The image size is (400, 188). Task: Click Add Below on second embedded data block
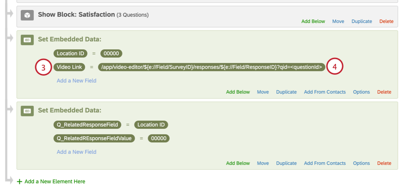pyautogui.click(x=238, y=163)
